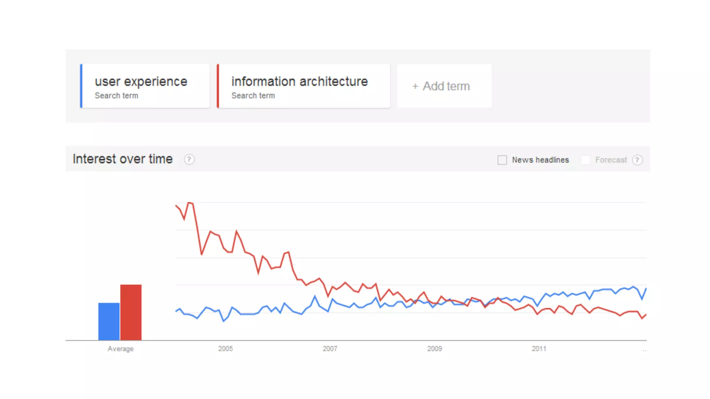Select the blue Average bar
710x399 pixels.
[109, 321]
